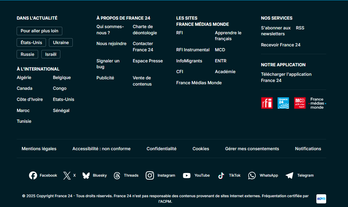Viewport: 348px width, 207px height.
Task: Open the Telegram paper plane icon
Action: 289,176
